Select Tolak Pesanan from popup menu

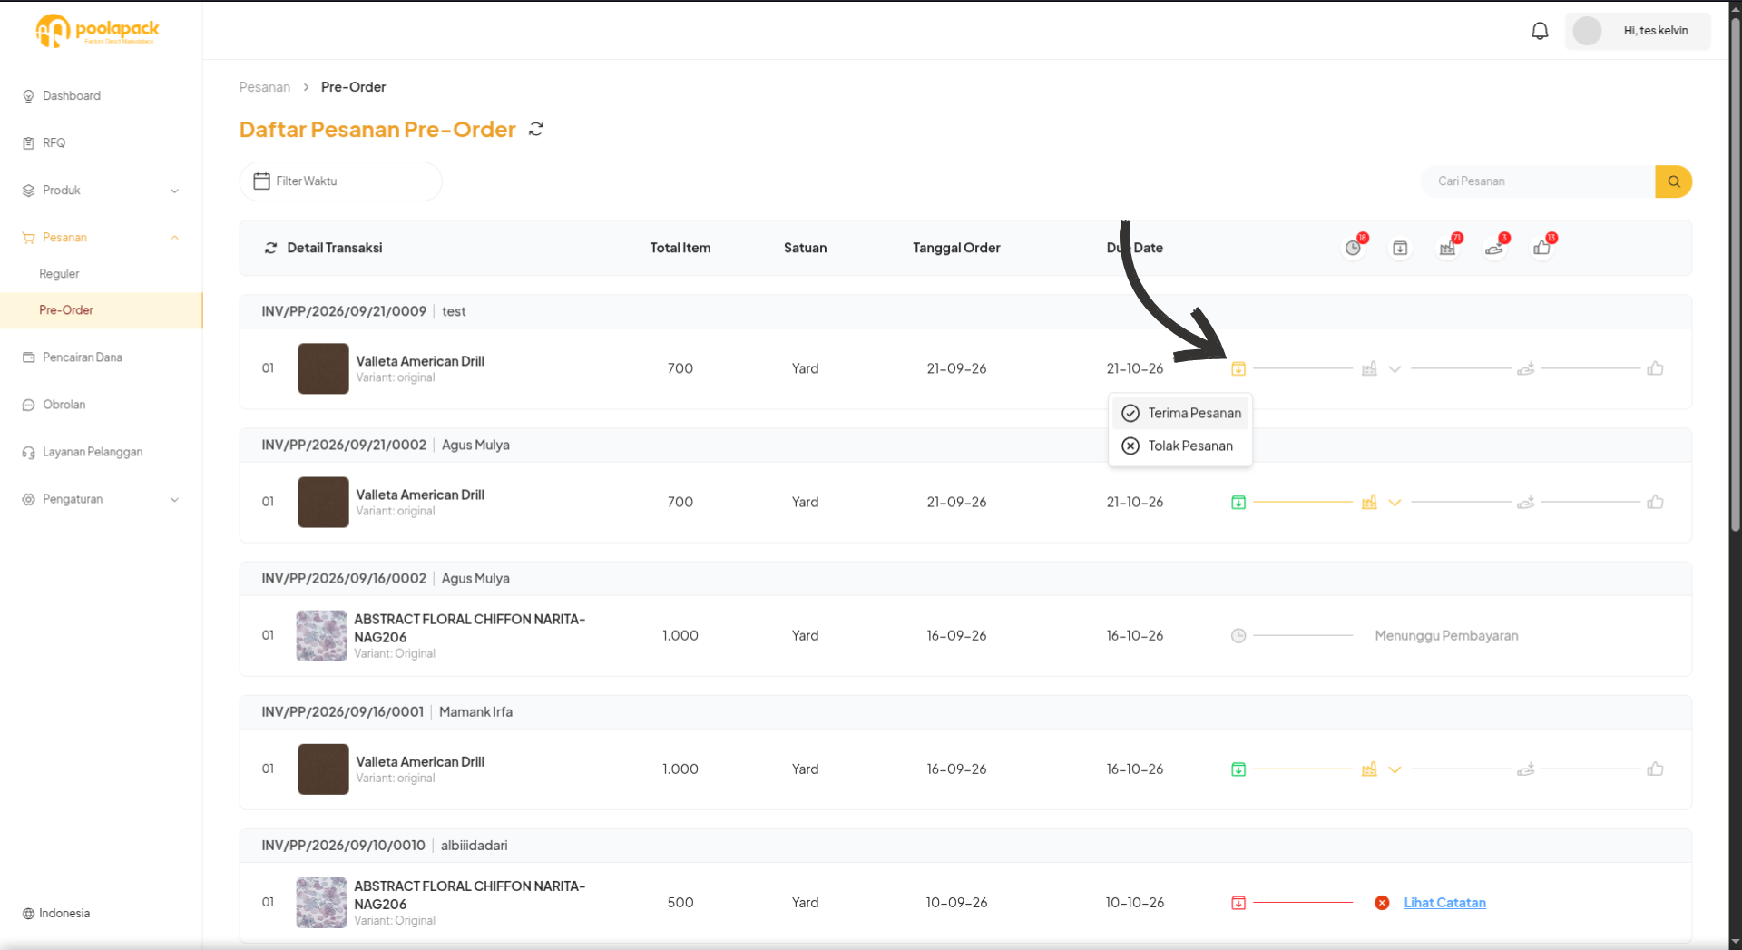1180,446
